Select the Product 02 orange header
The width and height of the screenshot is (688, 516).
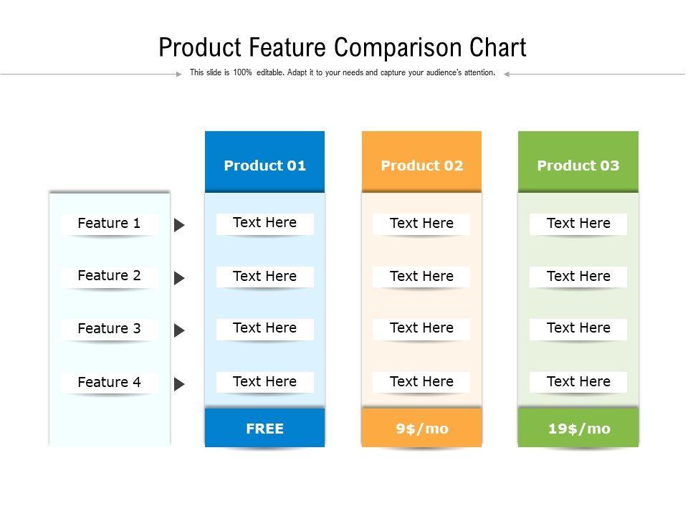[x=421, y=162]
